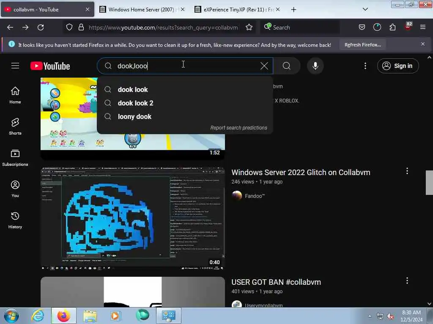Click the URL address bar
The height and width of the screenshot is (324, 433).
(x=163, y=27)
